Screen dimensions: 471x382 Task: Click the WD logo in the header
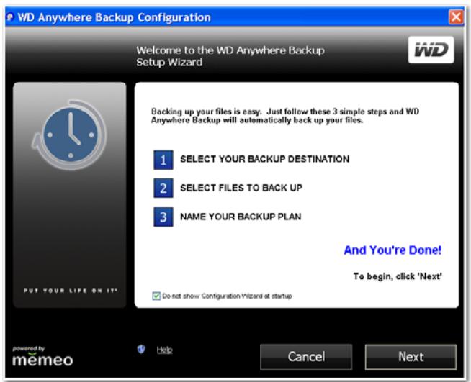tap(431, 50)
